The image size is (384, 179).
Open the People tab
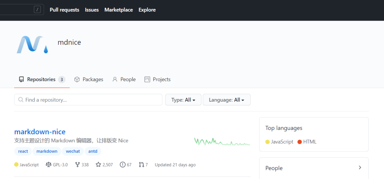click(124, 79)
